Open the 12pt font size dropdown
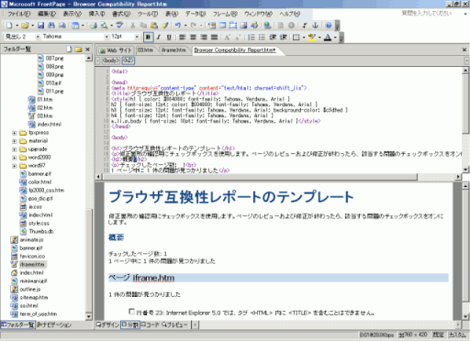Viewport: 470px width, 341px height. 137,37
